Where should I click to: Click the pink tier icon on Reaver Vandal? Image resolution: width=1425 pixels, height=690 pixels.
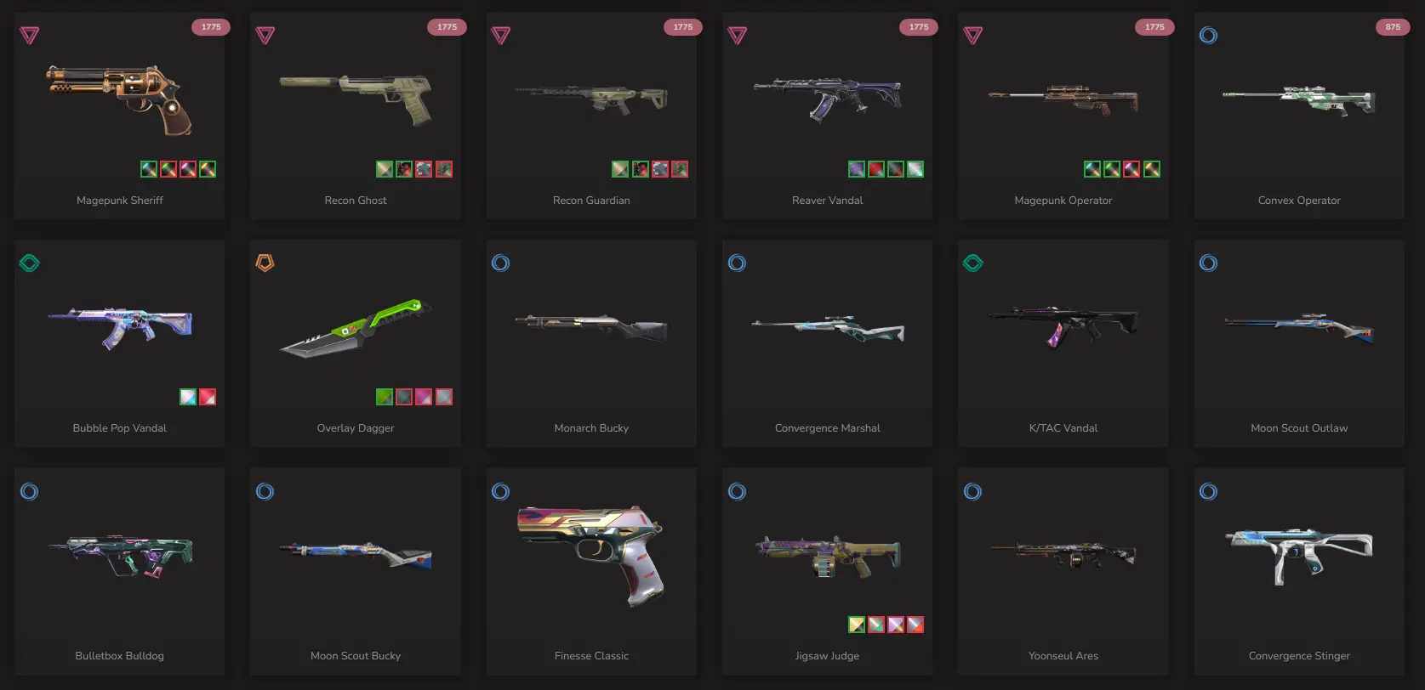coord(738,36)
